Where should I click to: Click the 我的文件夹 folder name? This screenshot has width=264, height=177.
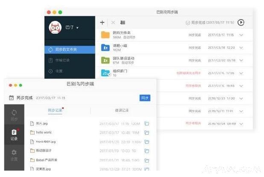(x=122, y=32)
